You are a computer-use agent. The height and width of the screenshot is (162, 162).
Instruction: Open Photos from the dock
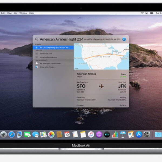51,134
